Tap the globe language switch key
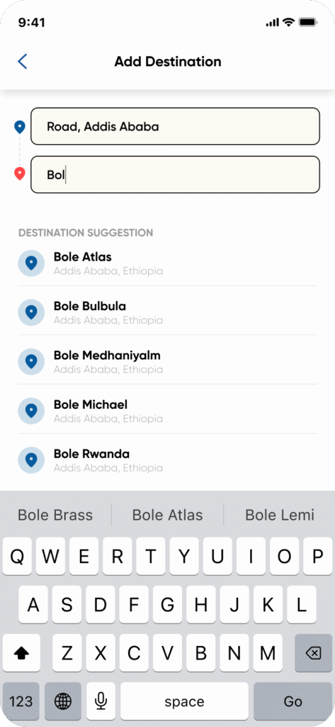The height and width of the screenshot is (727, 335). pos(63,701)
